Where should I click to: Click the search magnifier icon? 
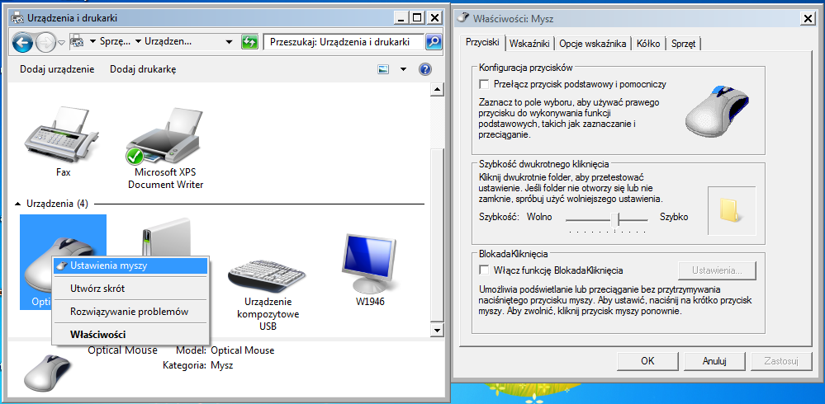pyautogui.click(x=433, y=42)
